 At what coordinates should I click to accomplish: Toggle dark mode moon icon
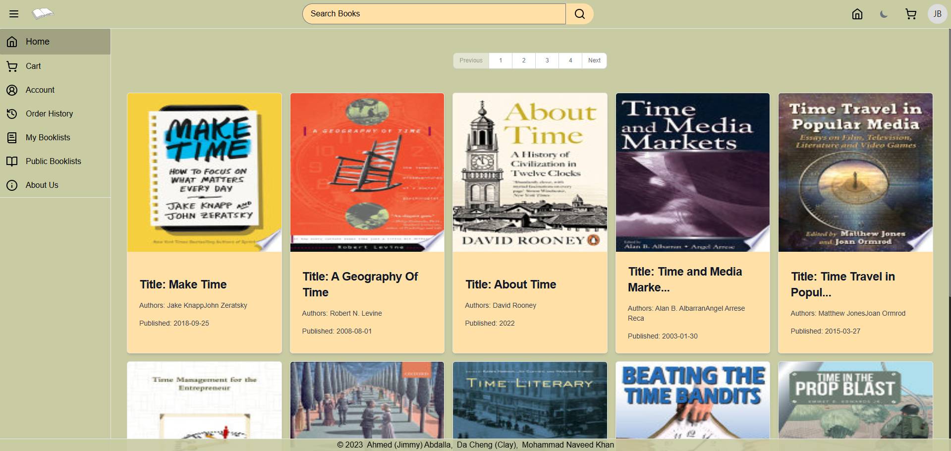pyautogui.click(x=884, y=14)
